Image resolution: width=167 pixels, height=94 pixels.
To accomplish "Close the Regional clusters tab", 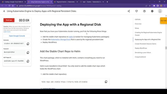I will pos(77,2).
